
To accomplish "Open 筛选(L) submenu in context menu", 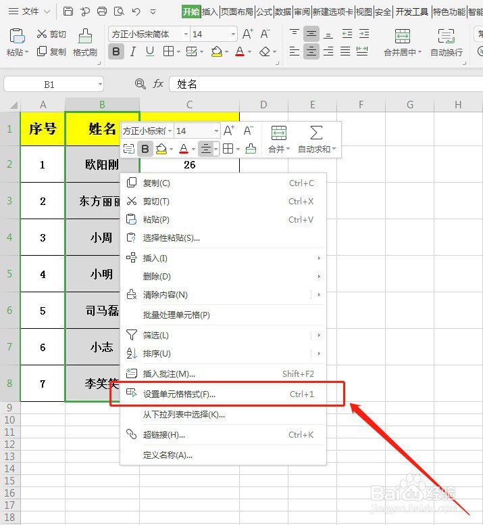I will (x=223, y=335).
